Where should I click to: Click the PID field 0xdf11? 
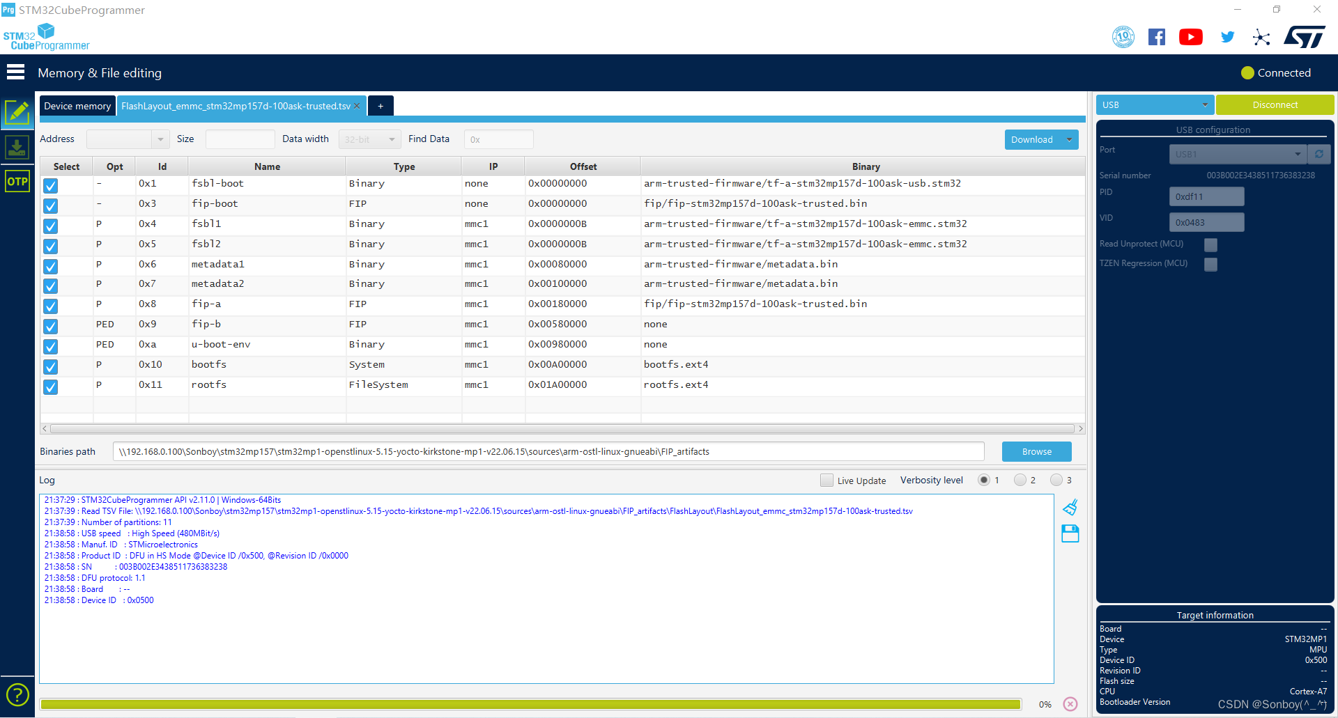(1206, 196)
